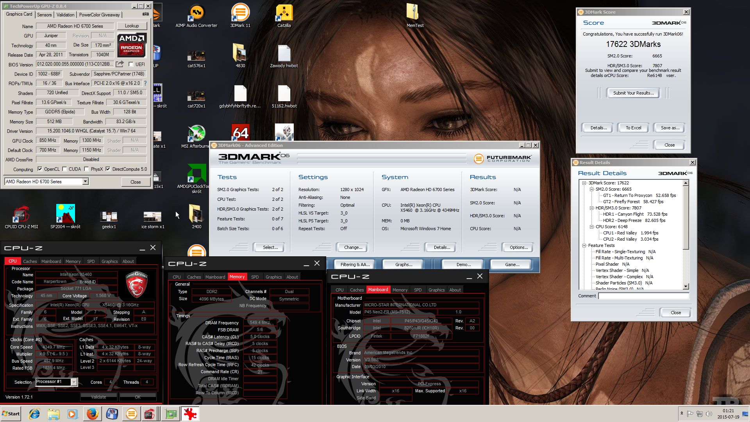Image resolution: width=750 pixels, height=422 pixels.
Task: Click Validate button in CPU-Z
Action: 98,397
